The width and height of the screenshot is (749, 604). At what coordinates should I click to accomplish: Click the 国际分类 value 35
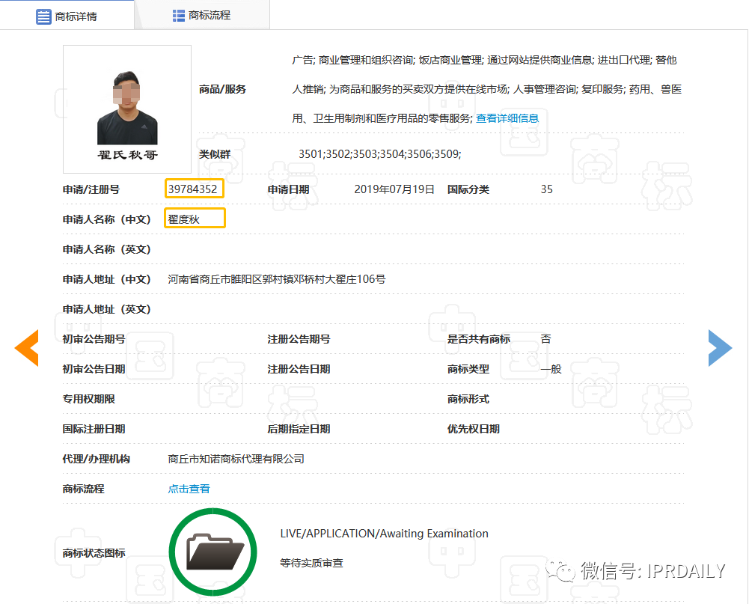tap(547, 189)
